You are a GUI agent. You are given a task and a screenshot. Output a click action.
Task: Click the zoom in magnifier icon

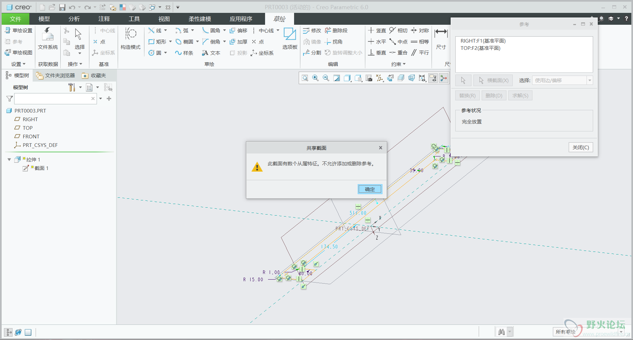[x=316, y=78]
